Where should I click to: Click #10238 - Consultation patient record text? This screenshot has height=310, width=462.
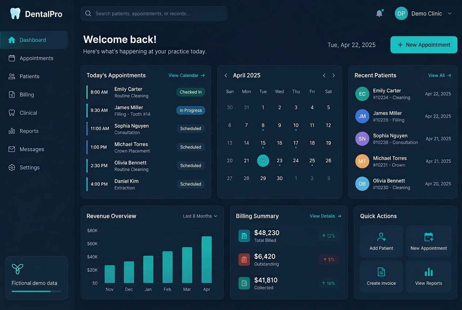(395, 143)
